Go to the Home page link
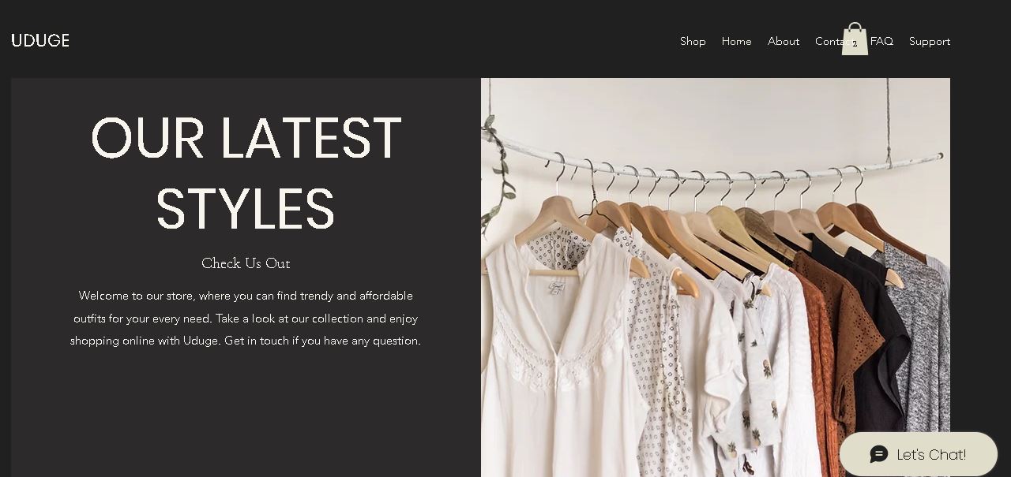The width and height of the screenshot is (1011, 477). [736, 41]
